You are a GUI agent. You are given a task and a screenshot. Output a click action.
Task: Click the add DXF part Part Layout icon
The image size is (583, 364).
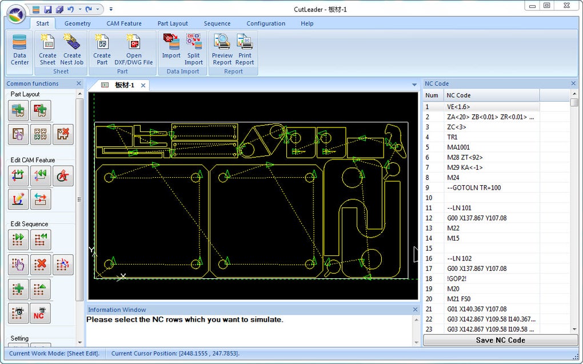tap(41, 110)
